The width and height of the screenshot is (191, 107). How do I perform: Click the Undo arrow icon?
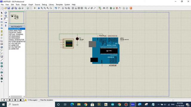coord(56,8)
